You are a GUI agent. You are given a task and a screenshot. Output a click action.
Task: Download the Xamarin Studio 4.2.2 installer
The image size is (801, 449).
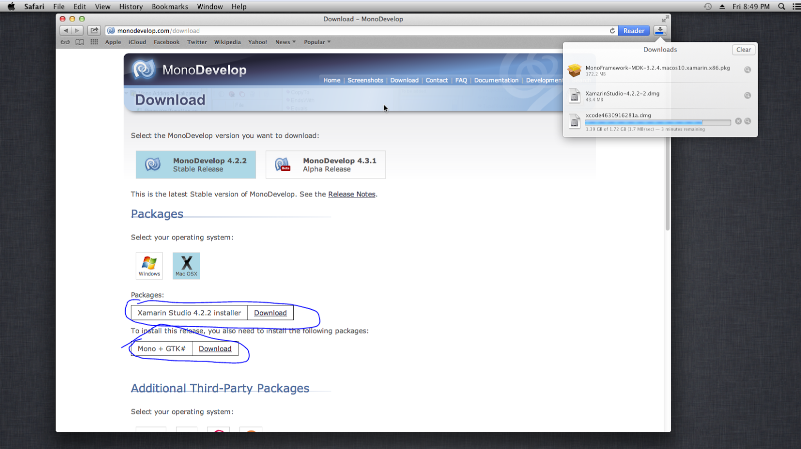click(x=270, y=313)
